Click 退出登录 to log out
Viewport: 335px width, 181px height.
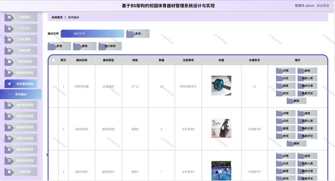point(323,6)
